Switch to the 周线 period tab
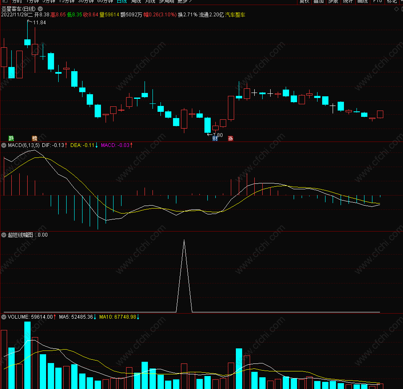 [x=136, y=1]
